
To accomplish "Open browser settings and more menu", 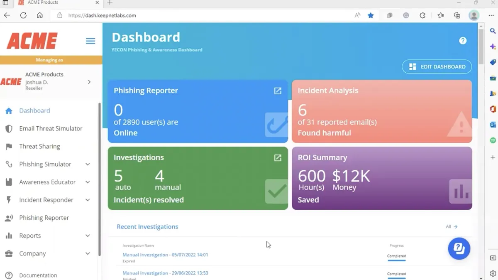I will [491, 15].
